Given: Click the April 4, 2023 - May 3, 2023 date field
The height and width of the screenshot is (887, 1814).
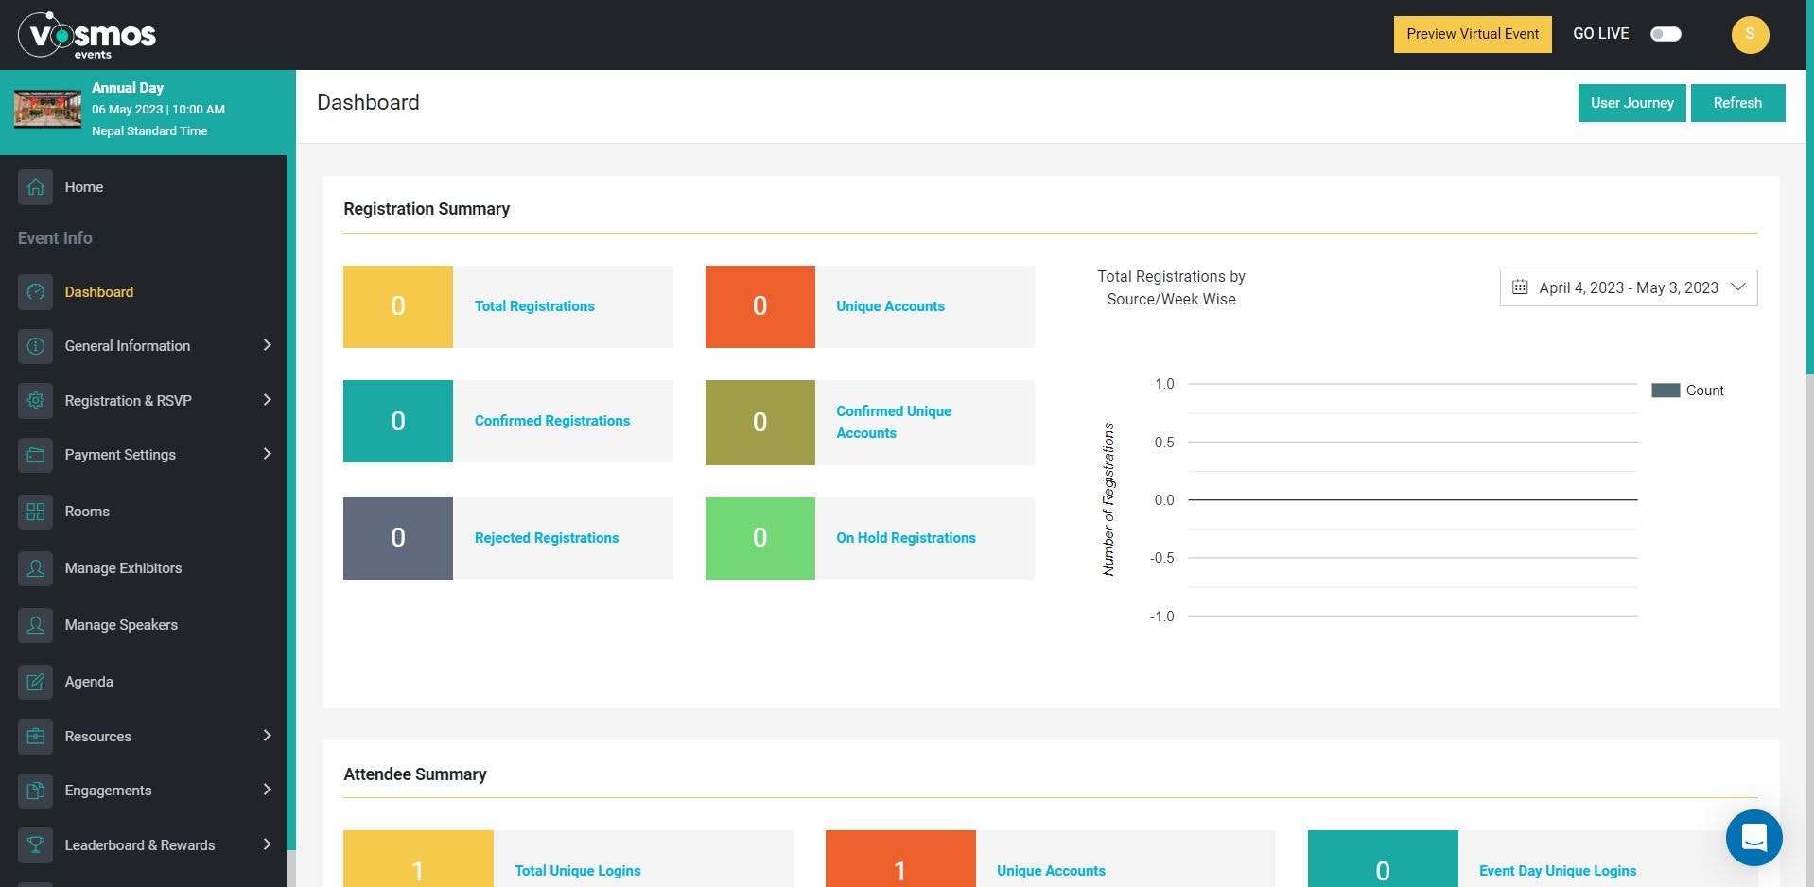Looking at the screenshot, I should point(1629,287).
